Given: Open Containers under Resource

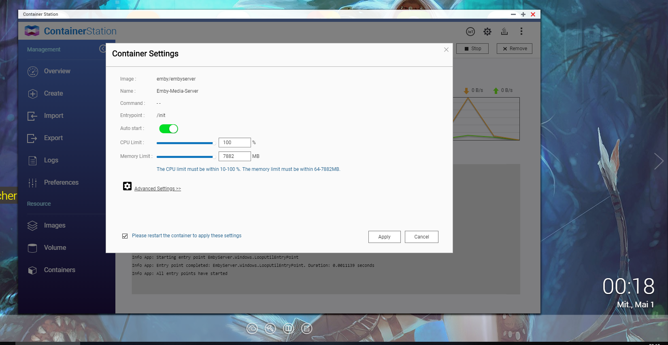Looking at the screenshot, I should pos(60,270).
